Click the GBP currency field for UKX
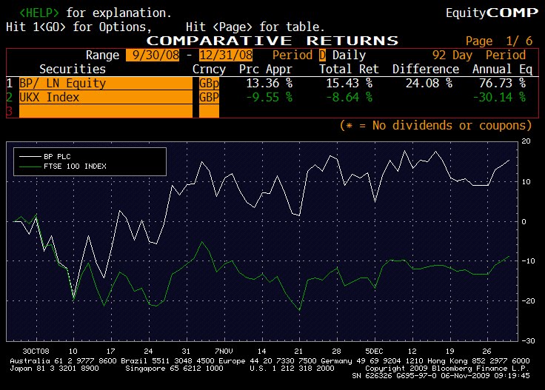Viewport: 545px width, 390px height. coord(209,97)
